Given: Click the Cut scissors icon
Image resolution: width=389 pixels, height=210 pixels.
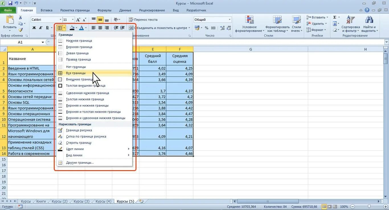Looking at the screenshot, I should (x=21, y=17).
